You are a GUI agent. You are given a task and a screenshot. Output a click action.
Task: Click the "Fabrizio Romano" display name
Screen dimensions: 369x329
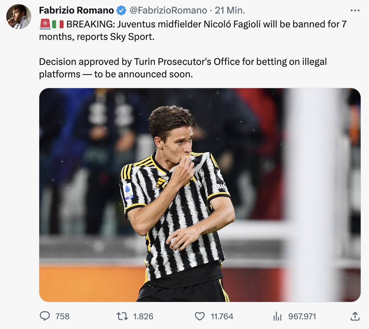coord(76,11)
